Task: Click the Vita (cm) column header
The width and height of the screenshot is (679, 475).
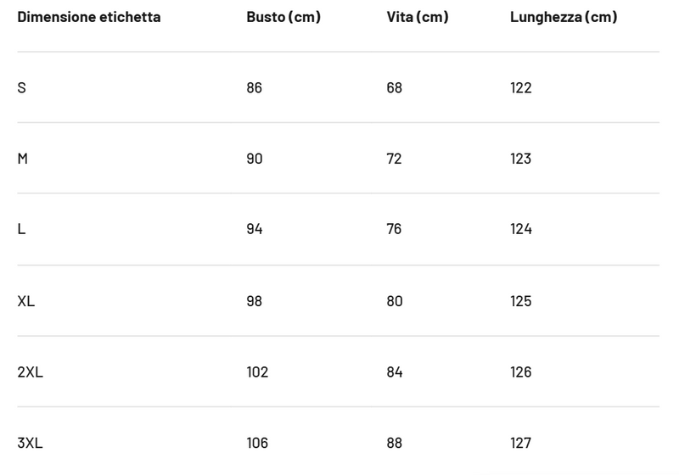Action: 418,17
